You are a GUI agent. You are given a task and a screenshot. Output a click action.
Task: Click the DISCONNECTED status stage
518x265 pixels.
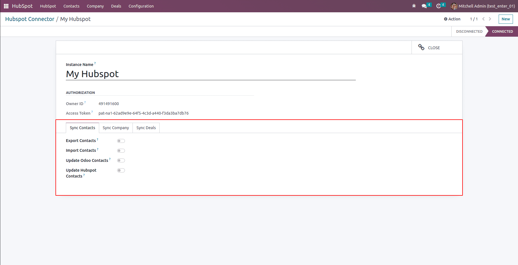(469, 32)
